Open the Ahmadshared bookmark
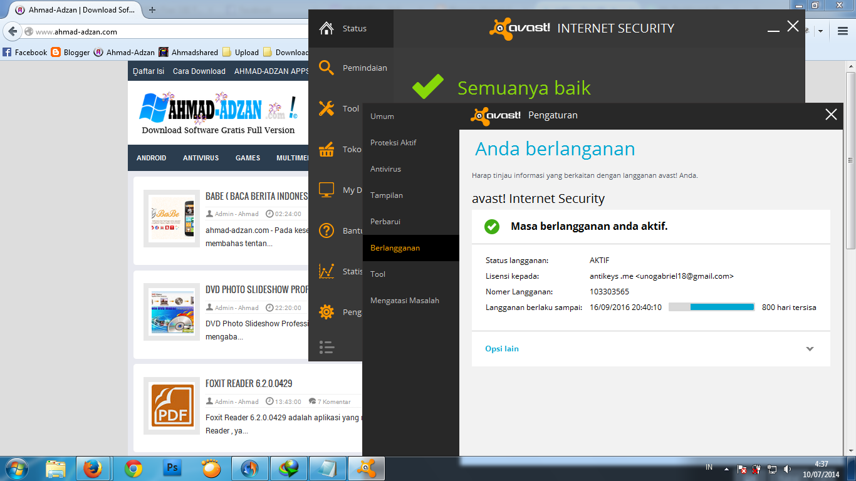 pyautogui.click(x=189, y=53)
